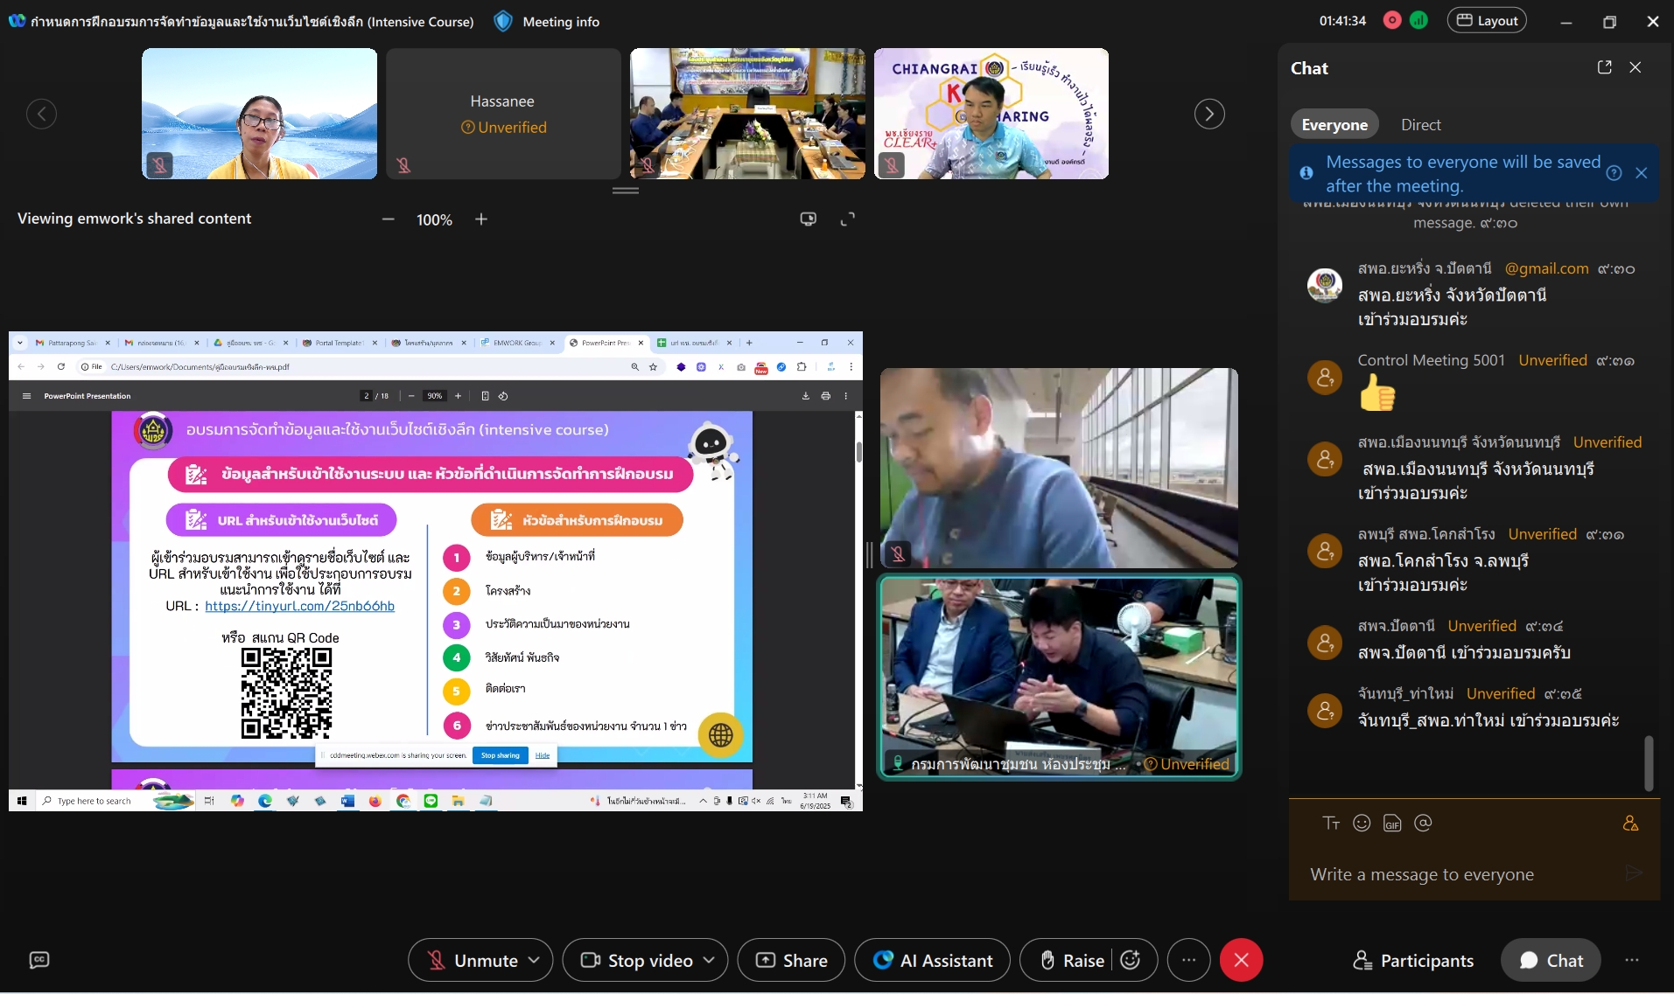This screenshot has height=994, width=1674.
Task: Raise your hand
Action: tap(1073, 960)
